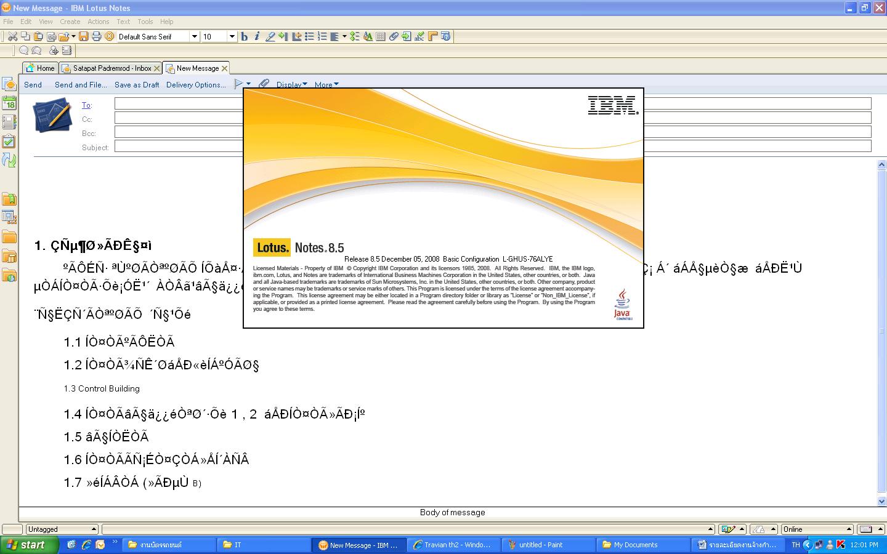The width and height of the screenshot is (887, 554).
Task: Click the highlighter pen icon
Action: pyautogui.click(x=270, y=36)
